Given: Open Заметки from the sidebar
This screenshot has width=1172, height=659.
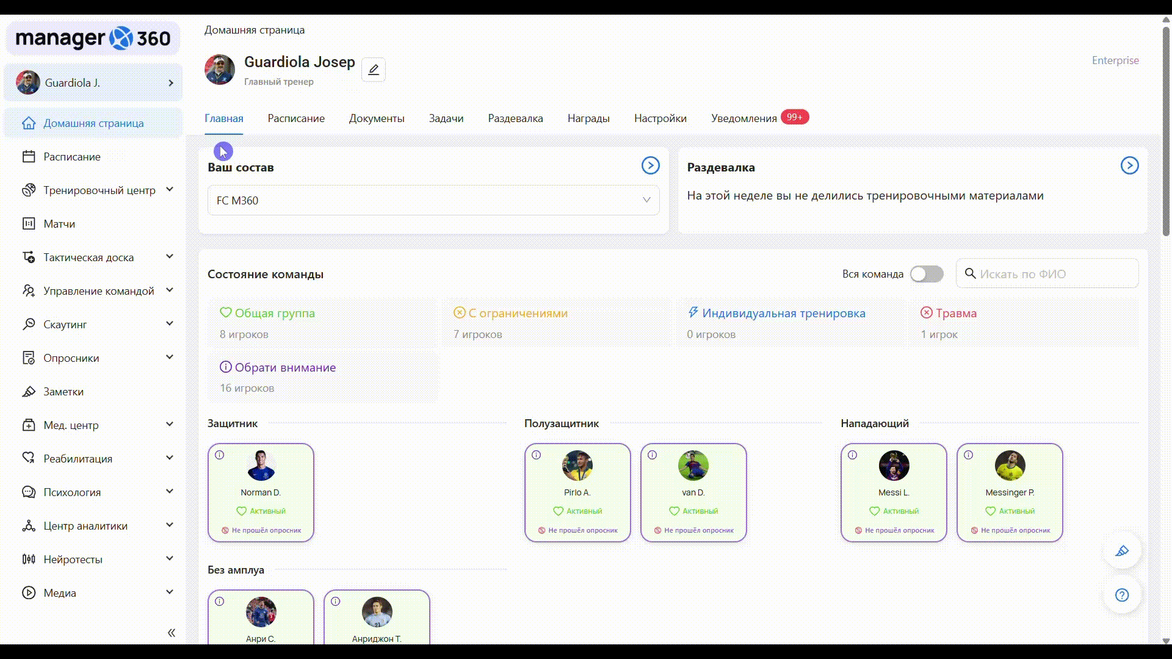Looking at the screenshot, I should pos(63,392).
